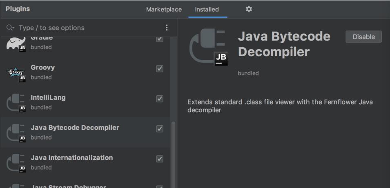Click the Java Bytecode Decompiler list icon
The height and width of the screenshot is (188, 390).
(16, 133)
